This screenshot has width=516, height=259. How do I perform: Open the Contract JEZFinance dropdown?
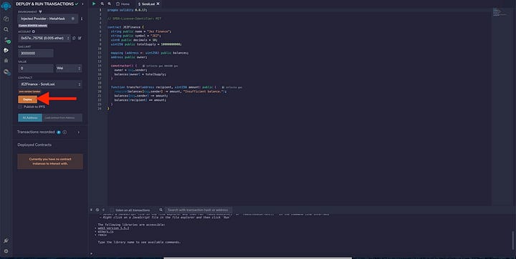click(x=50, y=84)
